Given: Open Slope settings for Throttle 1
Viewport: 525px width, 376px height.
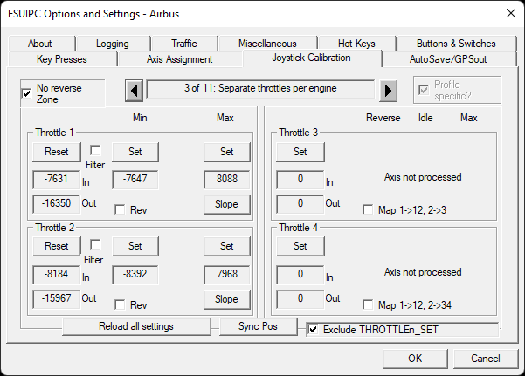Looking at the screenshot, I should pos(226,204).
